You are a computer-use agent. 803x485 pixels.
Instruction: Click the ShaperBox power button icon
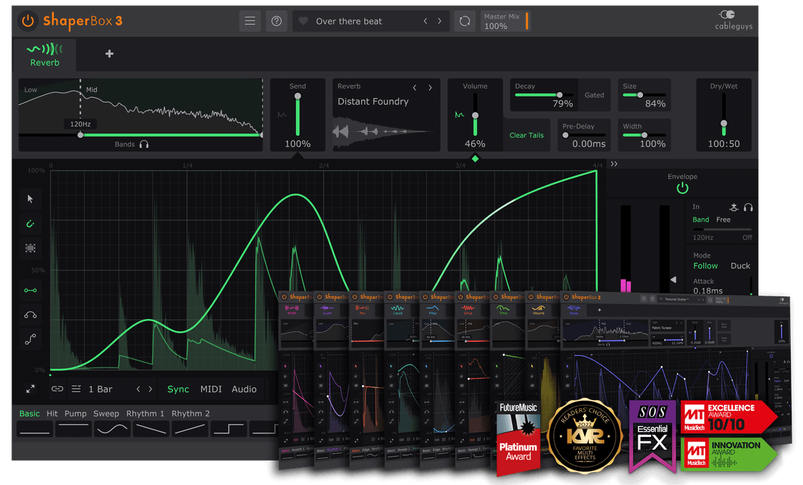click(x=27, y=21)
